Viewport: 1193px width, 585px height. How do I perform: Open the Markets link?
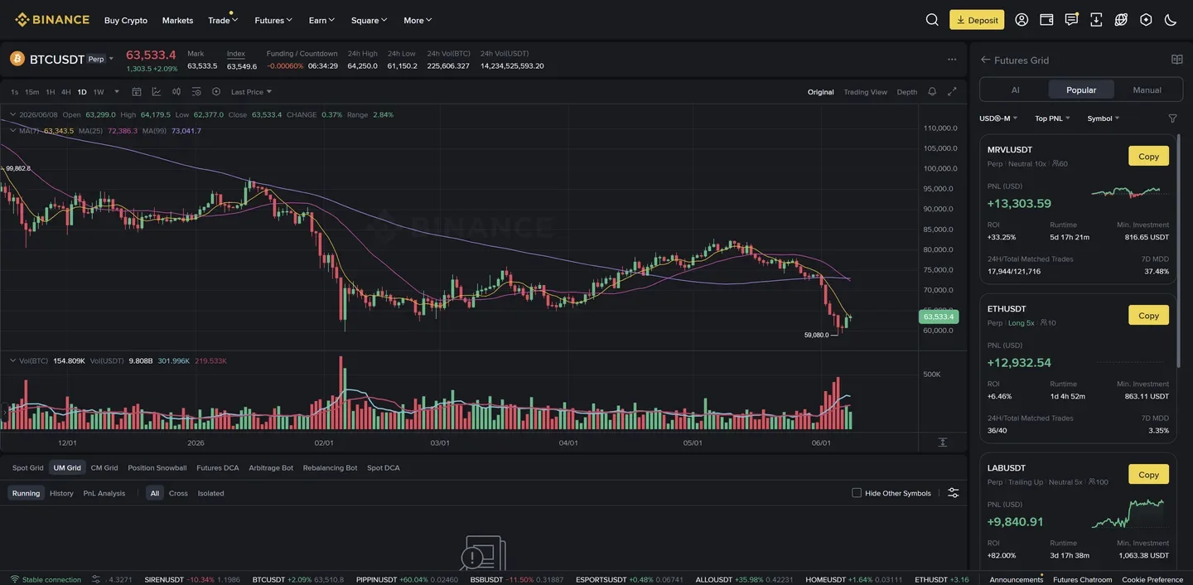[177, 20]
